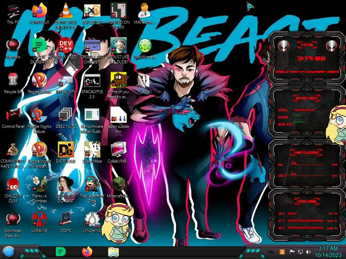Open the Network desktop icon
Viewport: 346px width, 259px height.
[x=13, y=49]
